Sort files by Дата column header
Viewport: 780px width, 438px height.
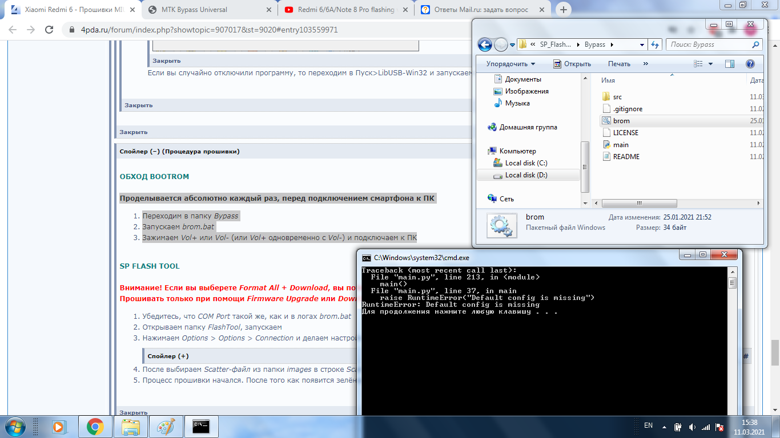tap(756, 80)
